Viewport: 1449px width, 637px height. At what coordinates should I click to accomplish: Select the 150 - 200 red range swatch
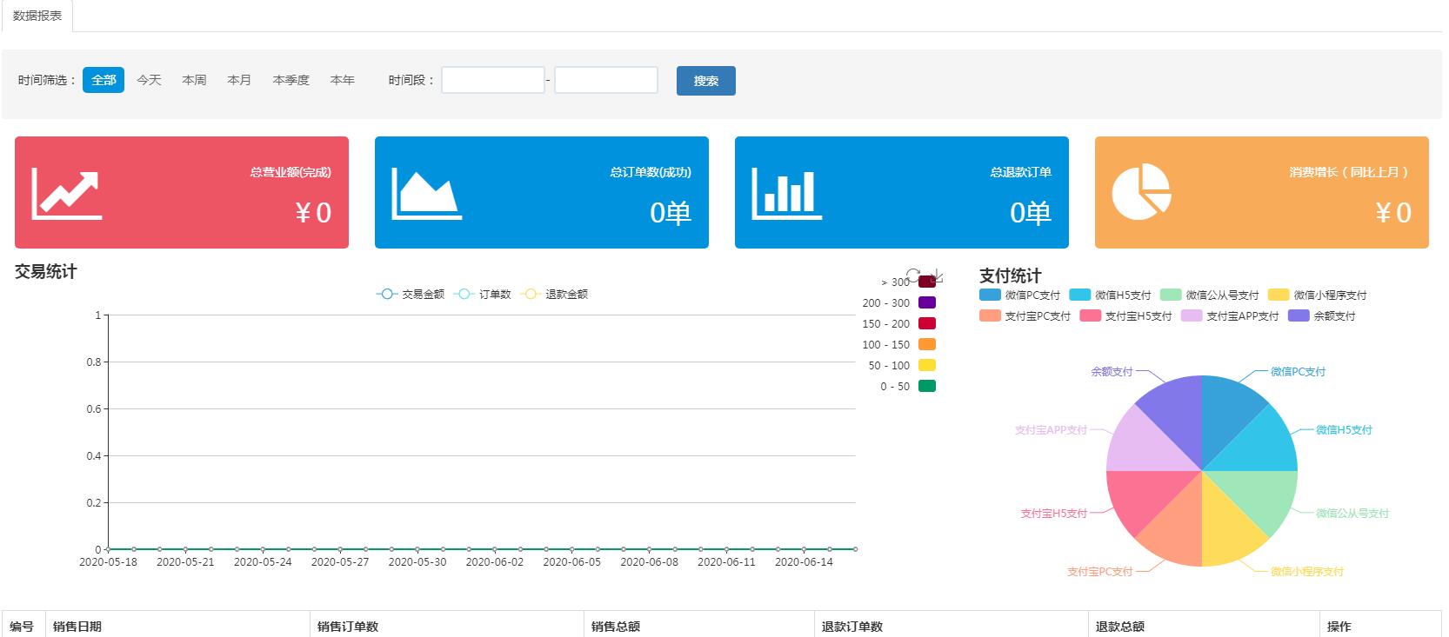tap(927, 323)
